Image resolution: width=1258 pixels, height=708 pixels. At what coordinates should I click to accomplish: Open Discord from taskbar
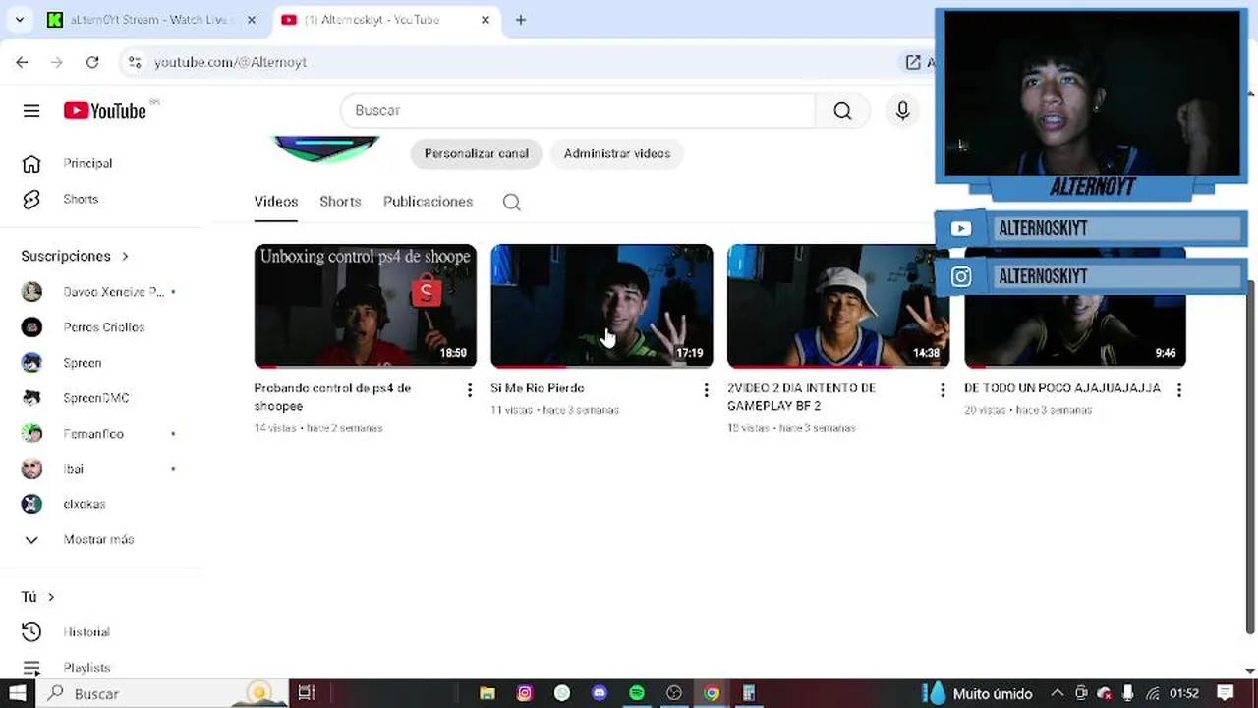click(x=600, y=693)
